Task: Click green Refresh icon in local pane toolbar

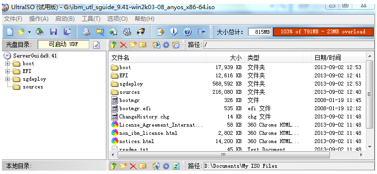Action: tap(176, 166)
